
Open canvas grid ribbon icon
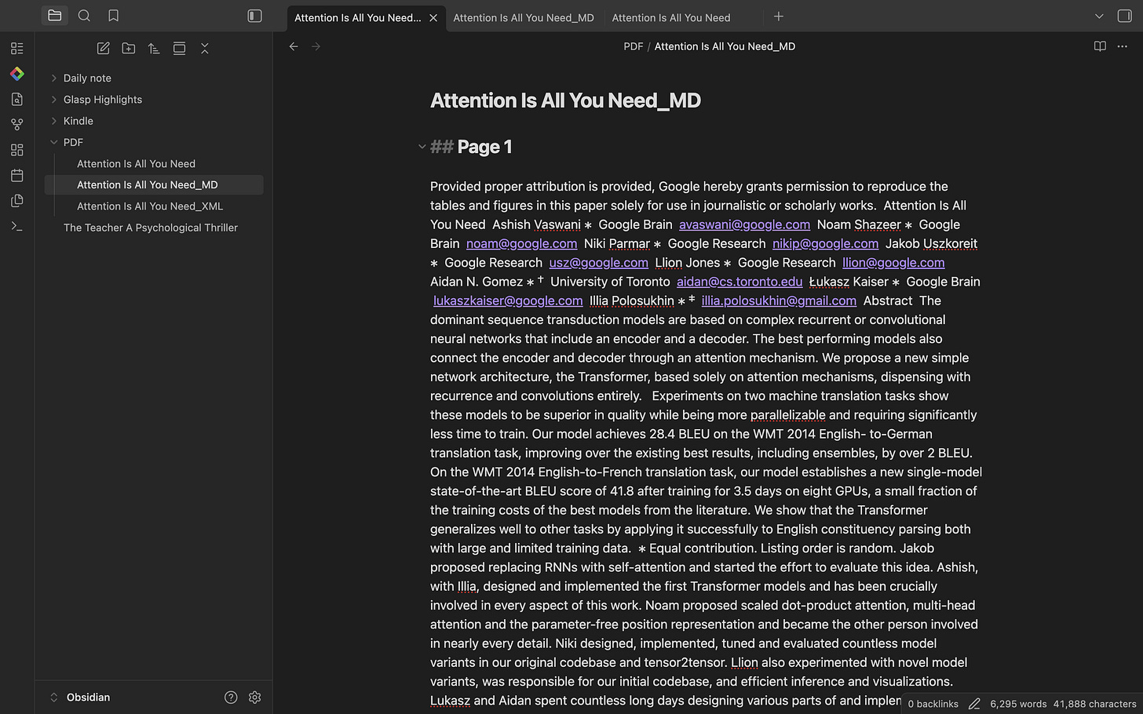17,150
